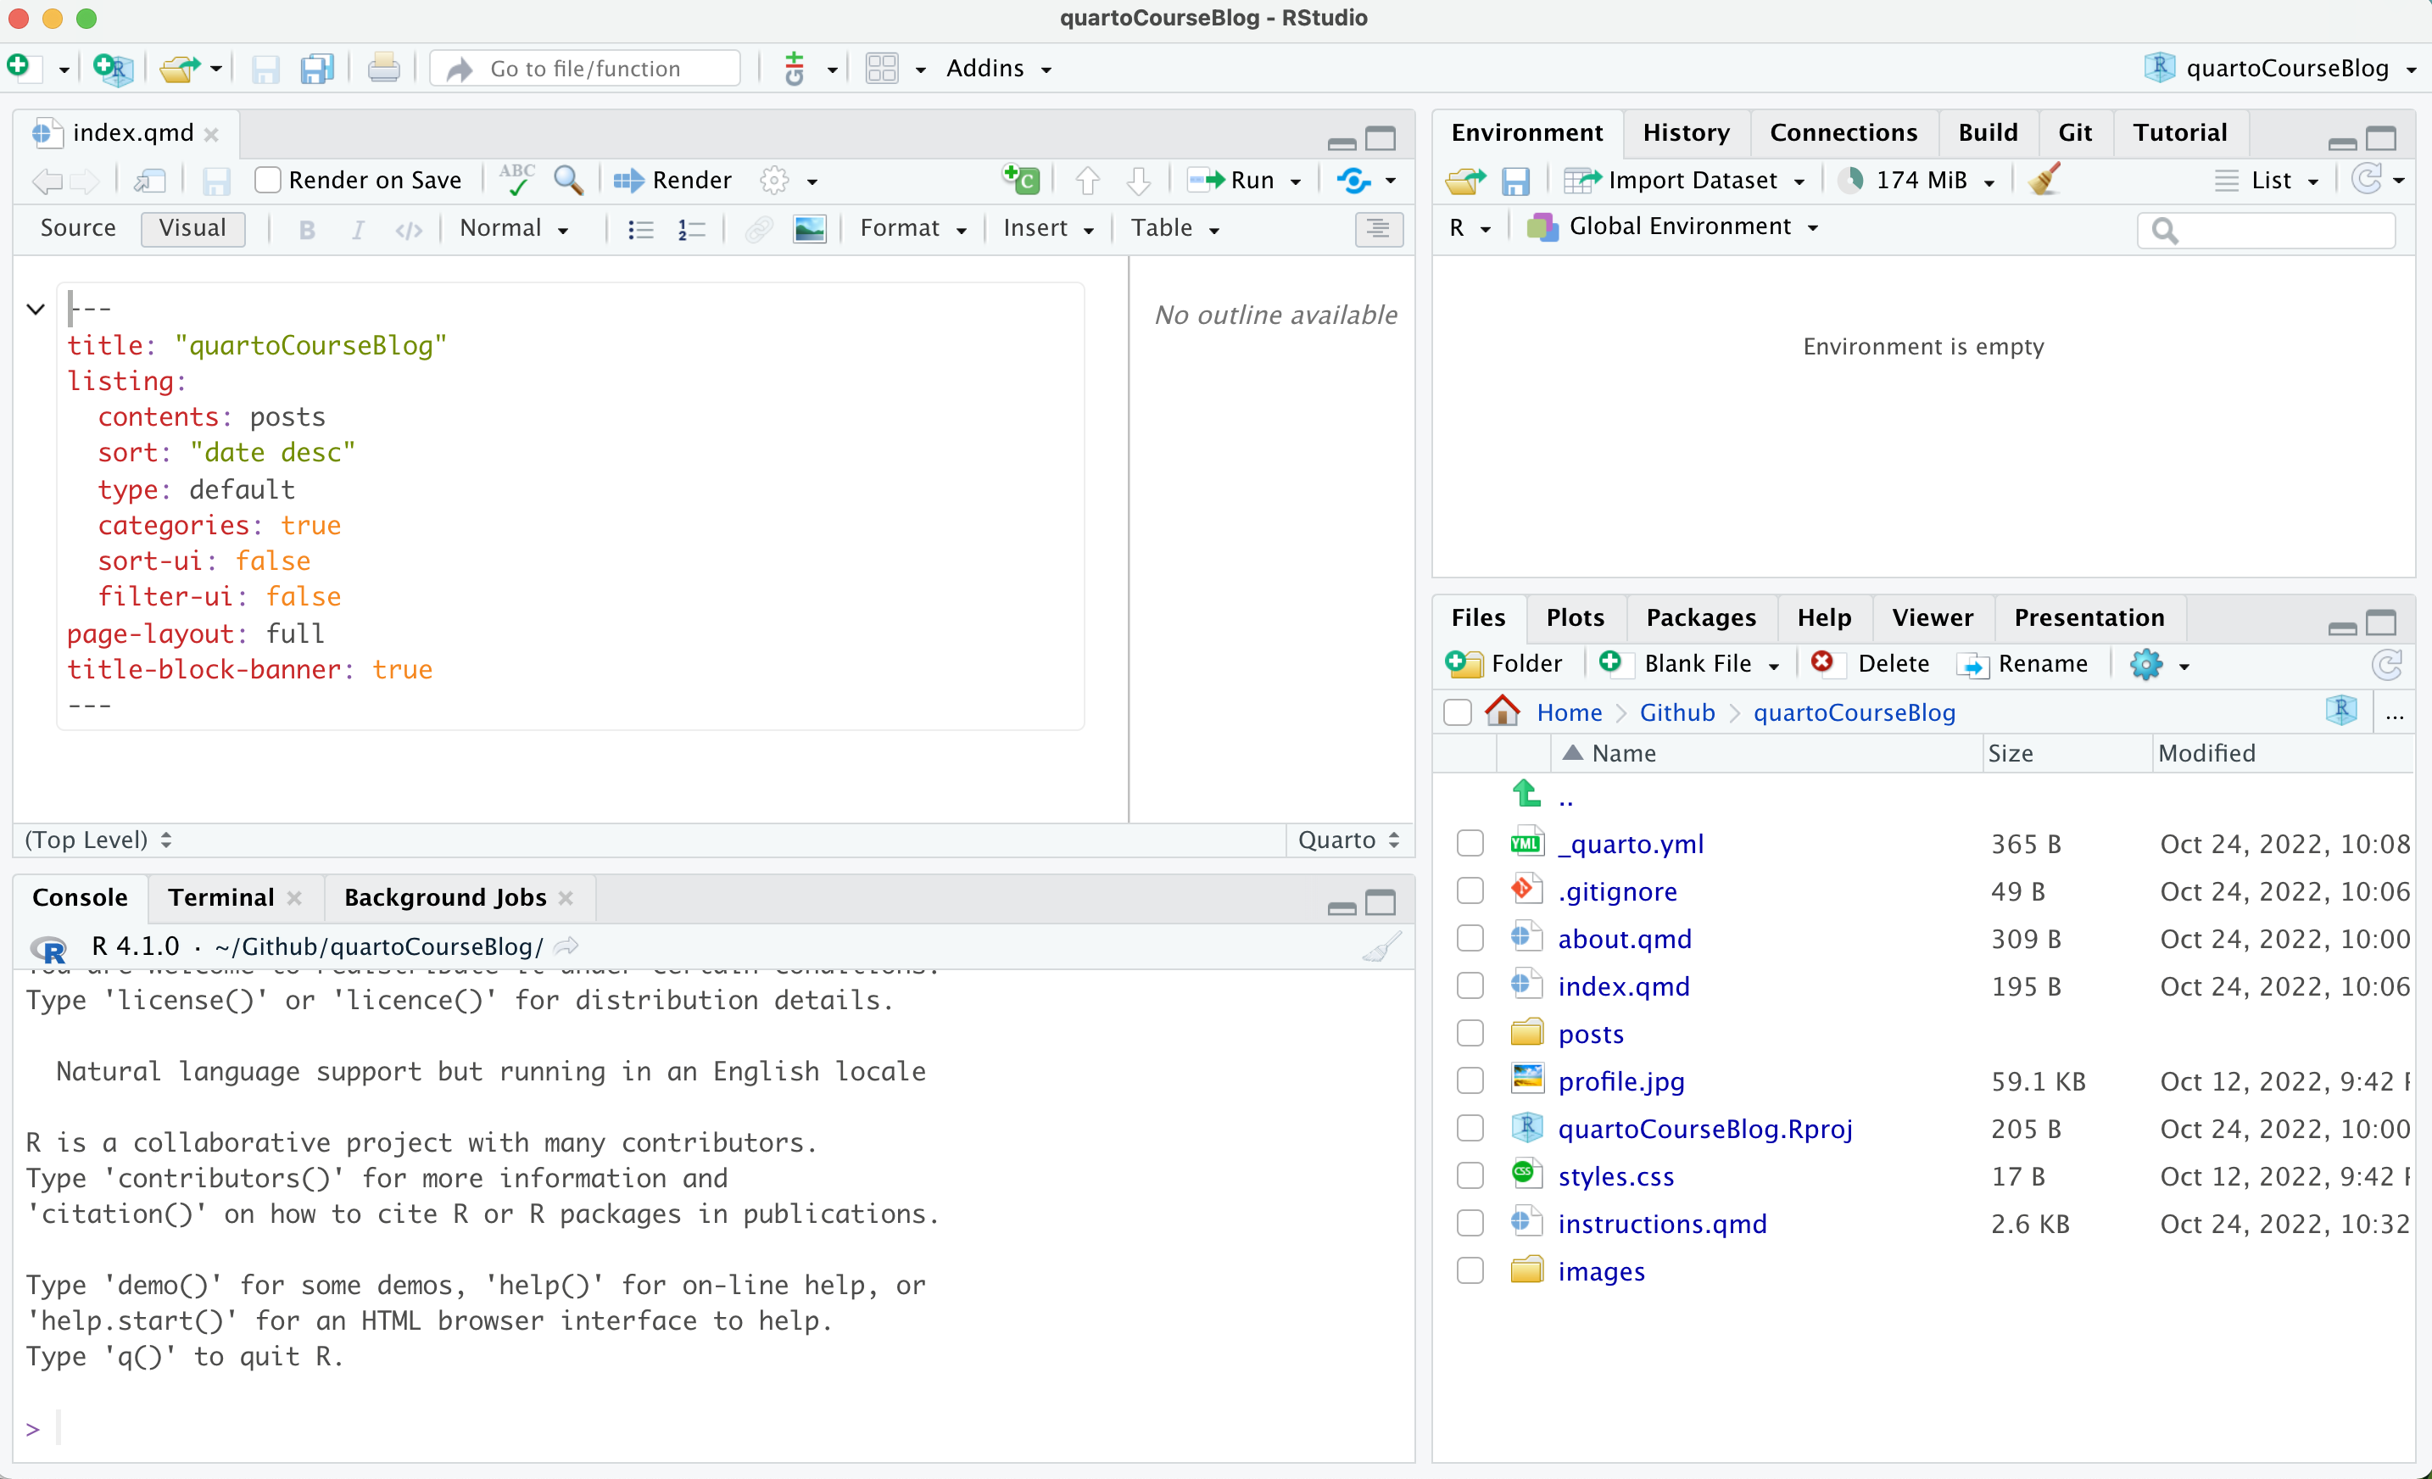The image size is (2432, 1479).
Task: Tick the checkbox beside styles.css
Action: pos(1470,1176)
